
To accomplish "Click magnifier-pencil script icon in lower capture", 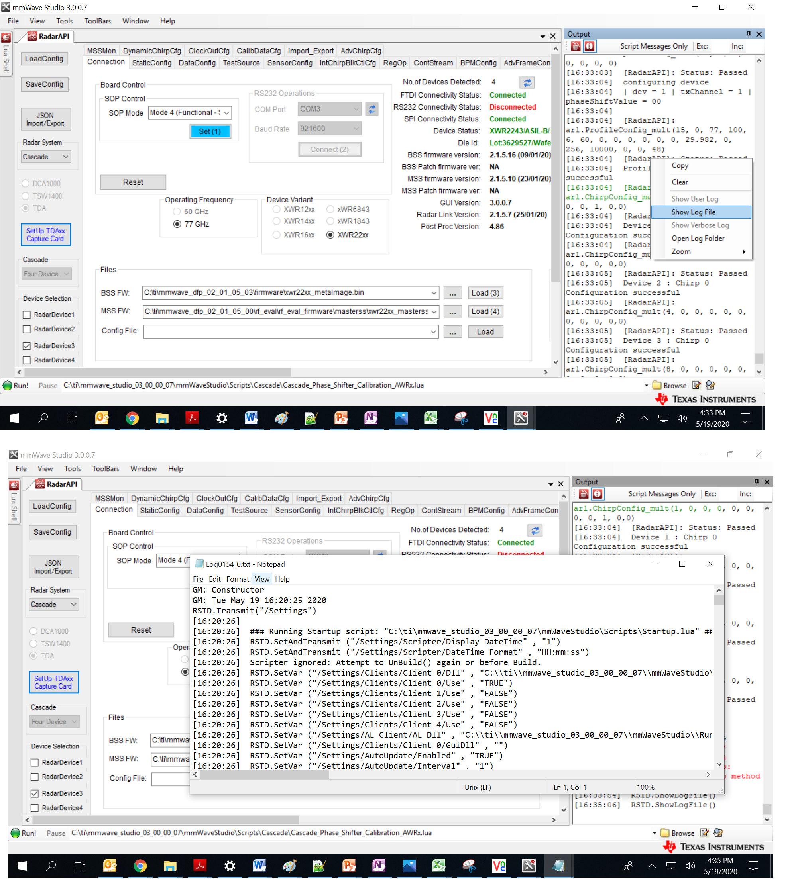I will [x=718, y=833].
